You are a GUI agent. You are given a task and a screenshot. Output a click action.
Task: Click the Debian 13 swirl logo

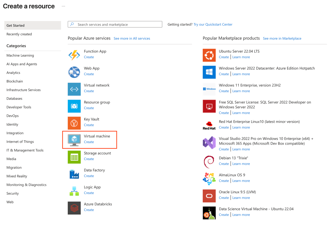pyautogui.click(x=209, y=162)
